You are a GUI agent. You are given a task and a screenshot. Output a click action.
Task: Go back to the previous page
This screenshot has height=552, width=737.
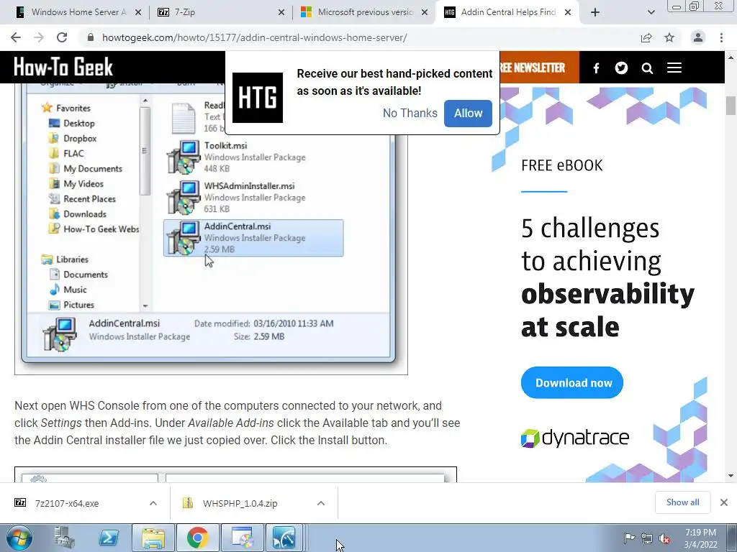[16, 37]
